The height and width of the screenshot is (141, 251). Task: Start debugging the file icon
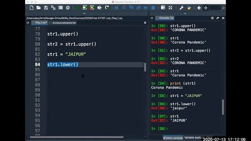tap(116, 8)
